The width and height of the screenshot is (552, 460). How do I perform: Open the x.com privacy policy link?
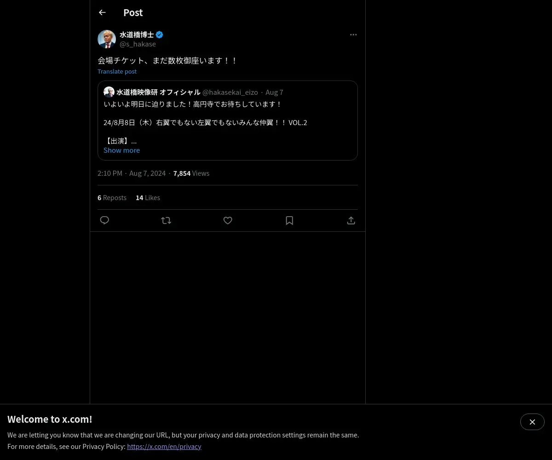coord(164,446)
